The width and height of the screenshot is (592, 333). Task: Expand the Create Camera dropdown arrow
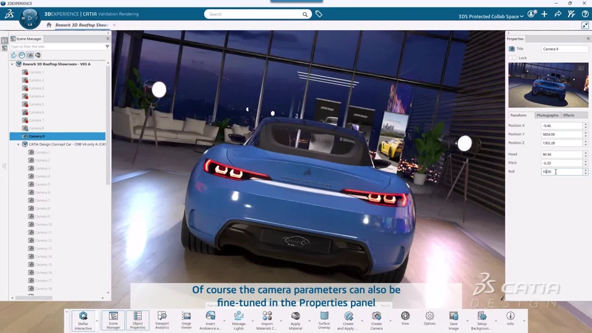click(x=390, y=321)
